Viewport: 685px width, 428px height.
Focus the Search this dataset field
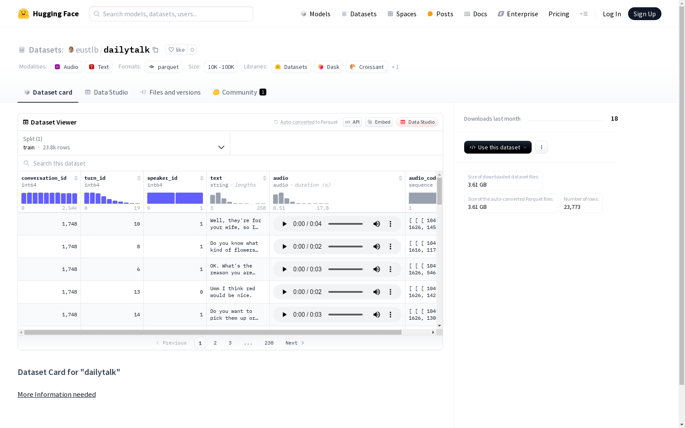tap(230, 163)
